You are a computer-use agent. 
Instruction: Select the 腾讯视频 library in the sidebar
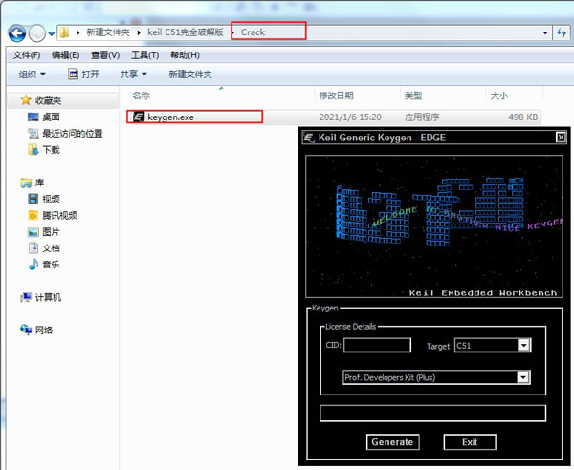(34, 215)
